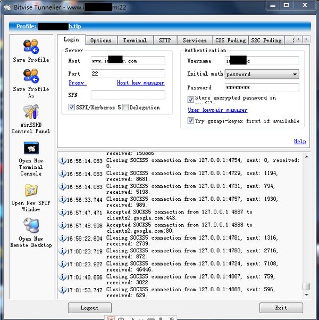Screen dimensions: 319x320
Task: Open the WinSSHD Control Panel icon
Action: click(30, 112)
